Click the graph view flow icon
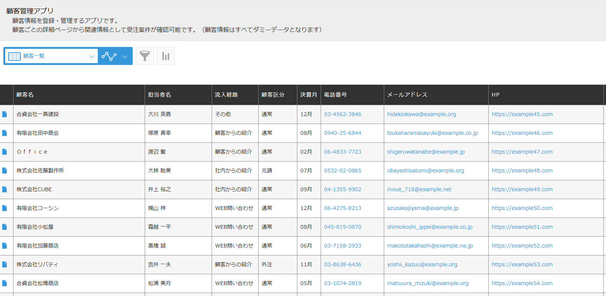 point(109,56)
